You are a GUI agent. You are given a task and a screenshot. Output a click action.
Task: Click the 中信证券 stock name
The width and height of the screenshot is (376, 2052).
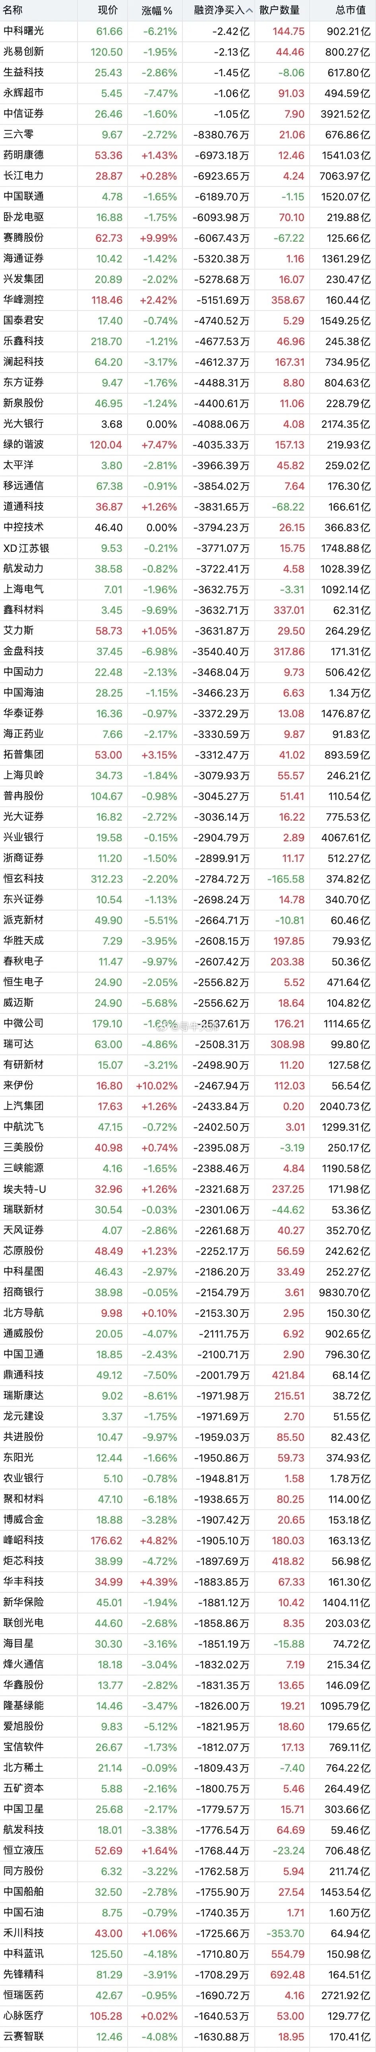pos(24,114)
